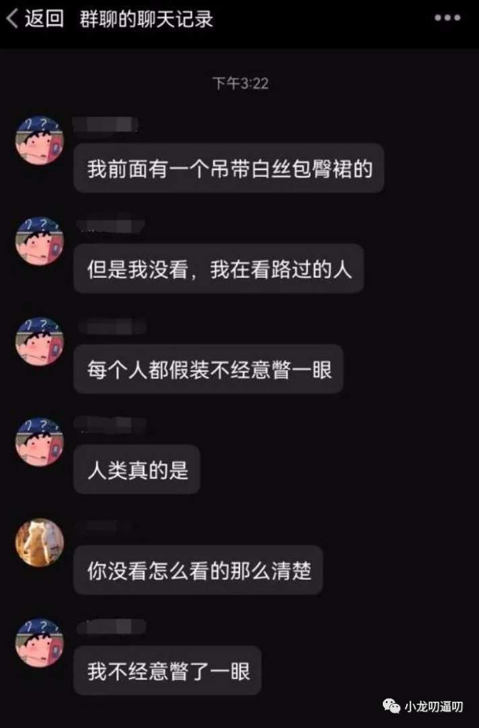This screenshot has height=728, width=479.
Task: Open the avatar beside 我前面有一个吊带白丝包臀裙的
Action: coord(40,140)
